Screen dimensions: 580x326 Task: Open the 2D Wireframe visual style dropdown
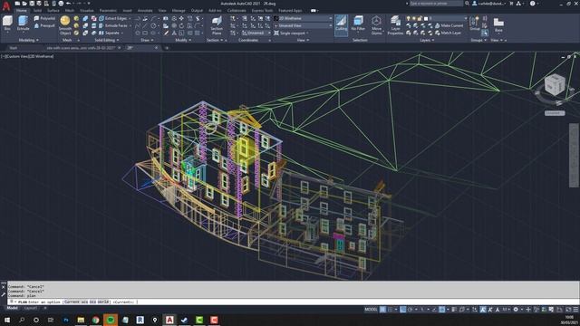[x=303, y=18]
